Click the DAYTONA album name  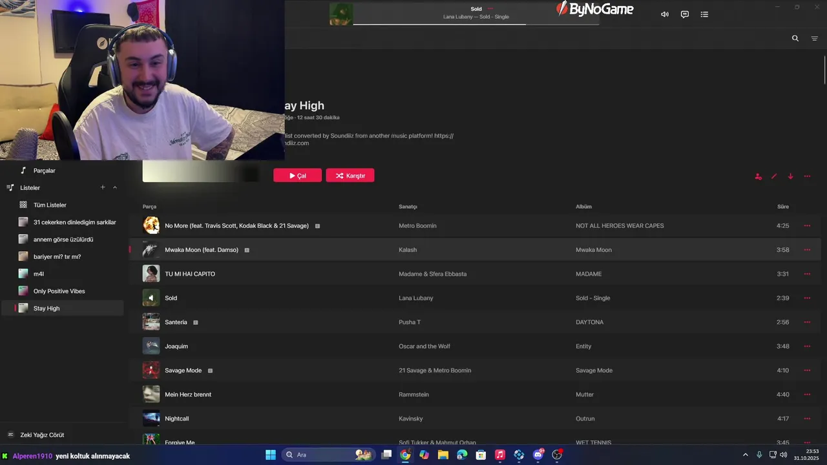(590, 322)
